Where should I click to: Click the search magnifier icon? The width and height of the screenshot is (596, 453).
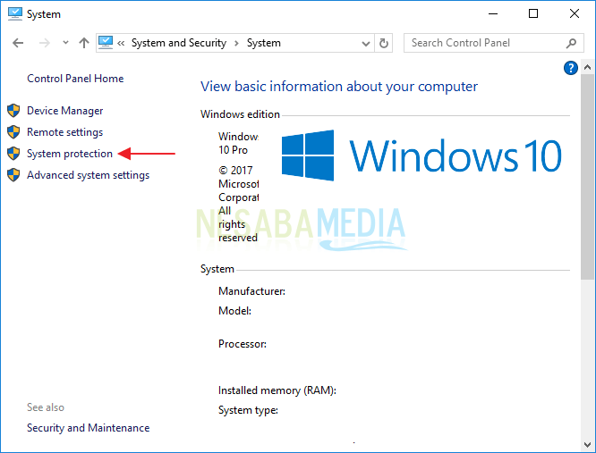(x=571, y=43)
